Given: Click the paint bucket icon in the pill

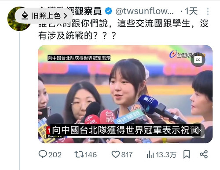Looking at the screenshot, I should click(25, 16).
